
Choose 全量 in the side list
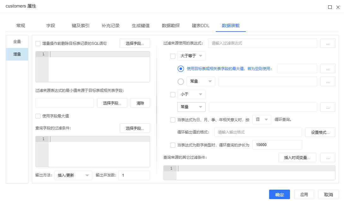click(17, 42)
